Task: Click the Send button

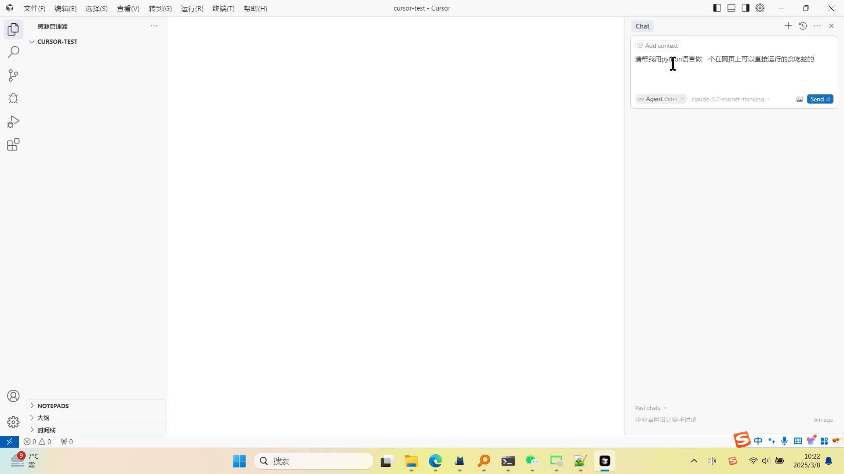Action: click(819, 99)
